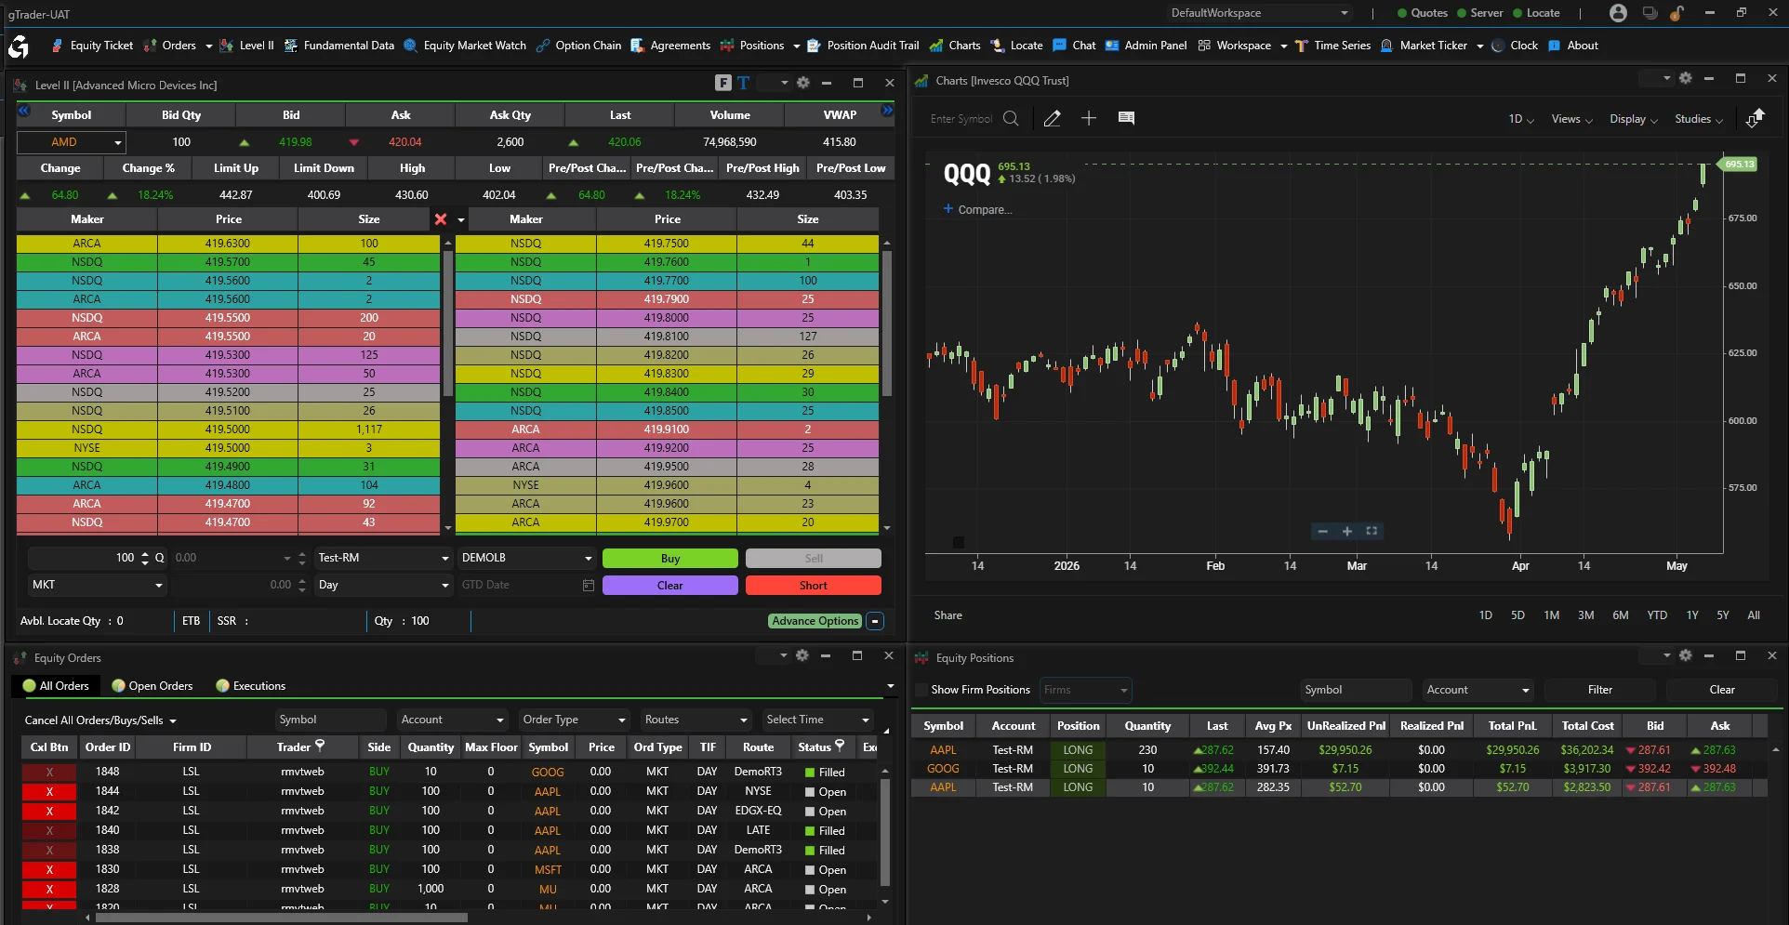The width and height of the screenshot is (1789, 925).
Task: Open Admin Panel
Action: (x=1146, y=46)
